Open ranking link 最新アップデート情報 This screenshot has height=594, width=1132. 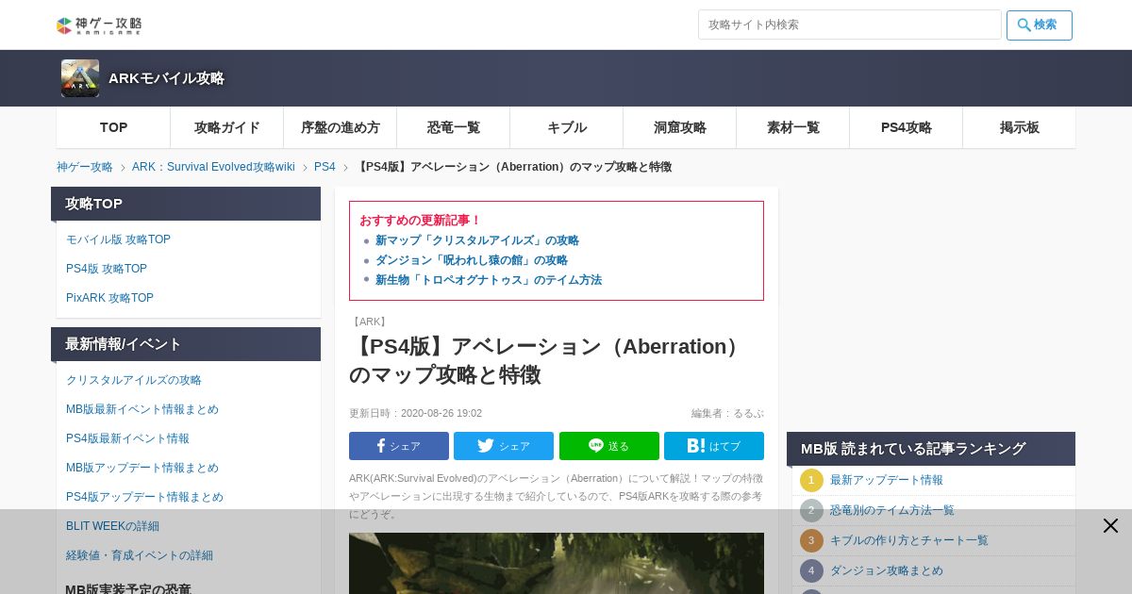[x=887, y=480]
